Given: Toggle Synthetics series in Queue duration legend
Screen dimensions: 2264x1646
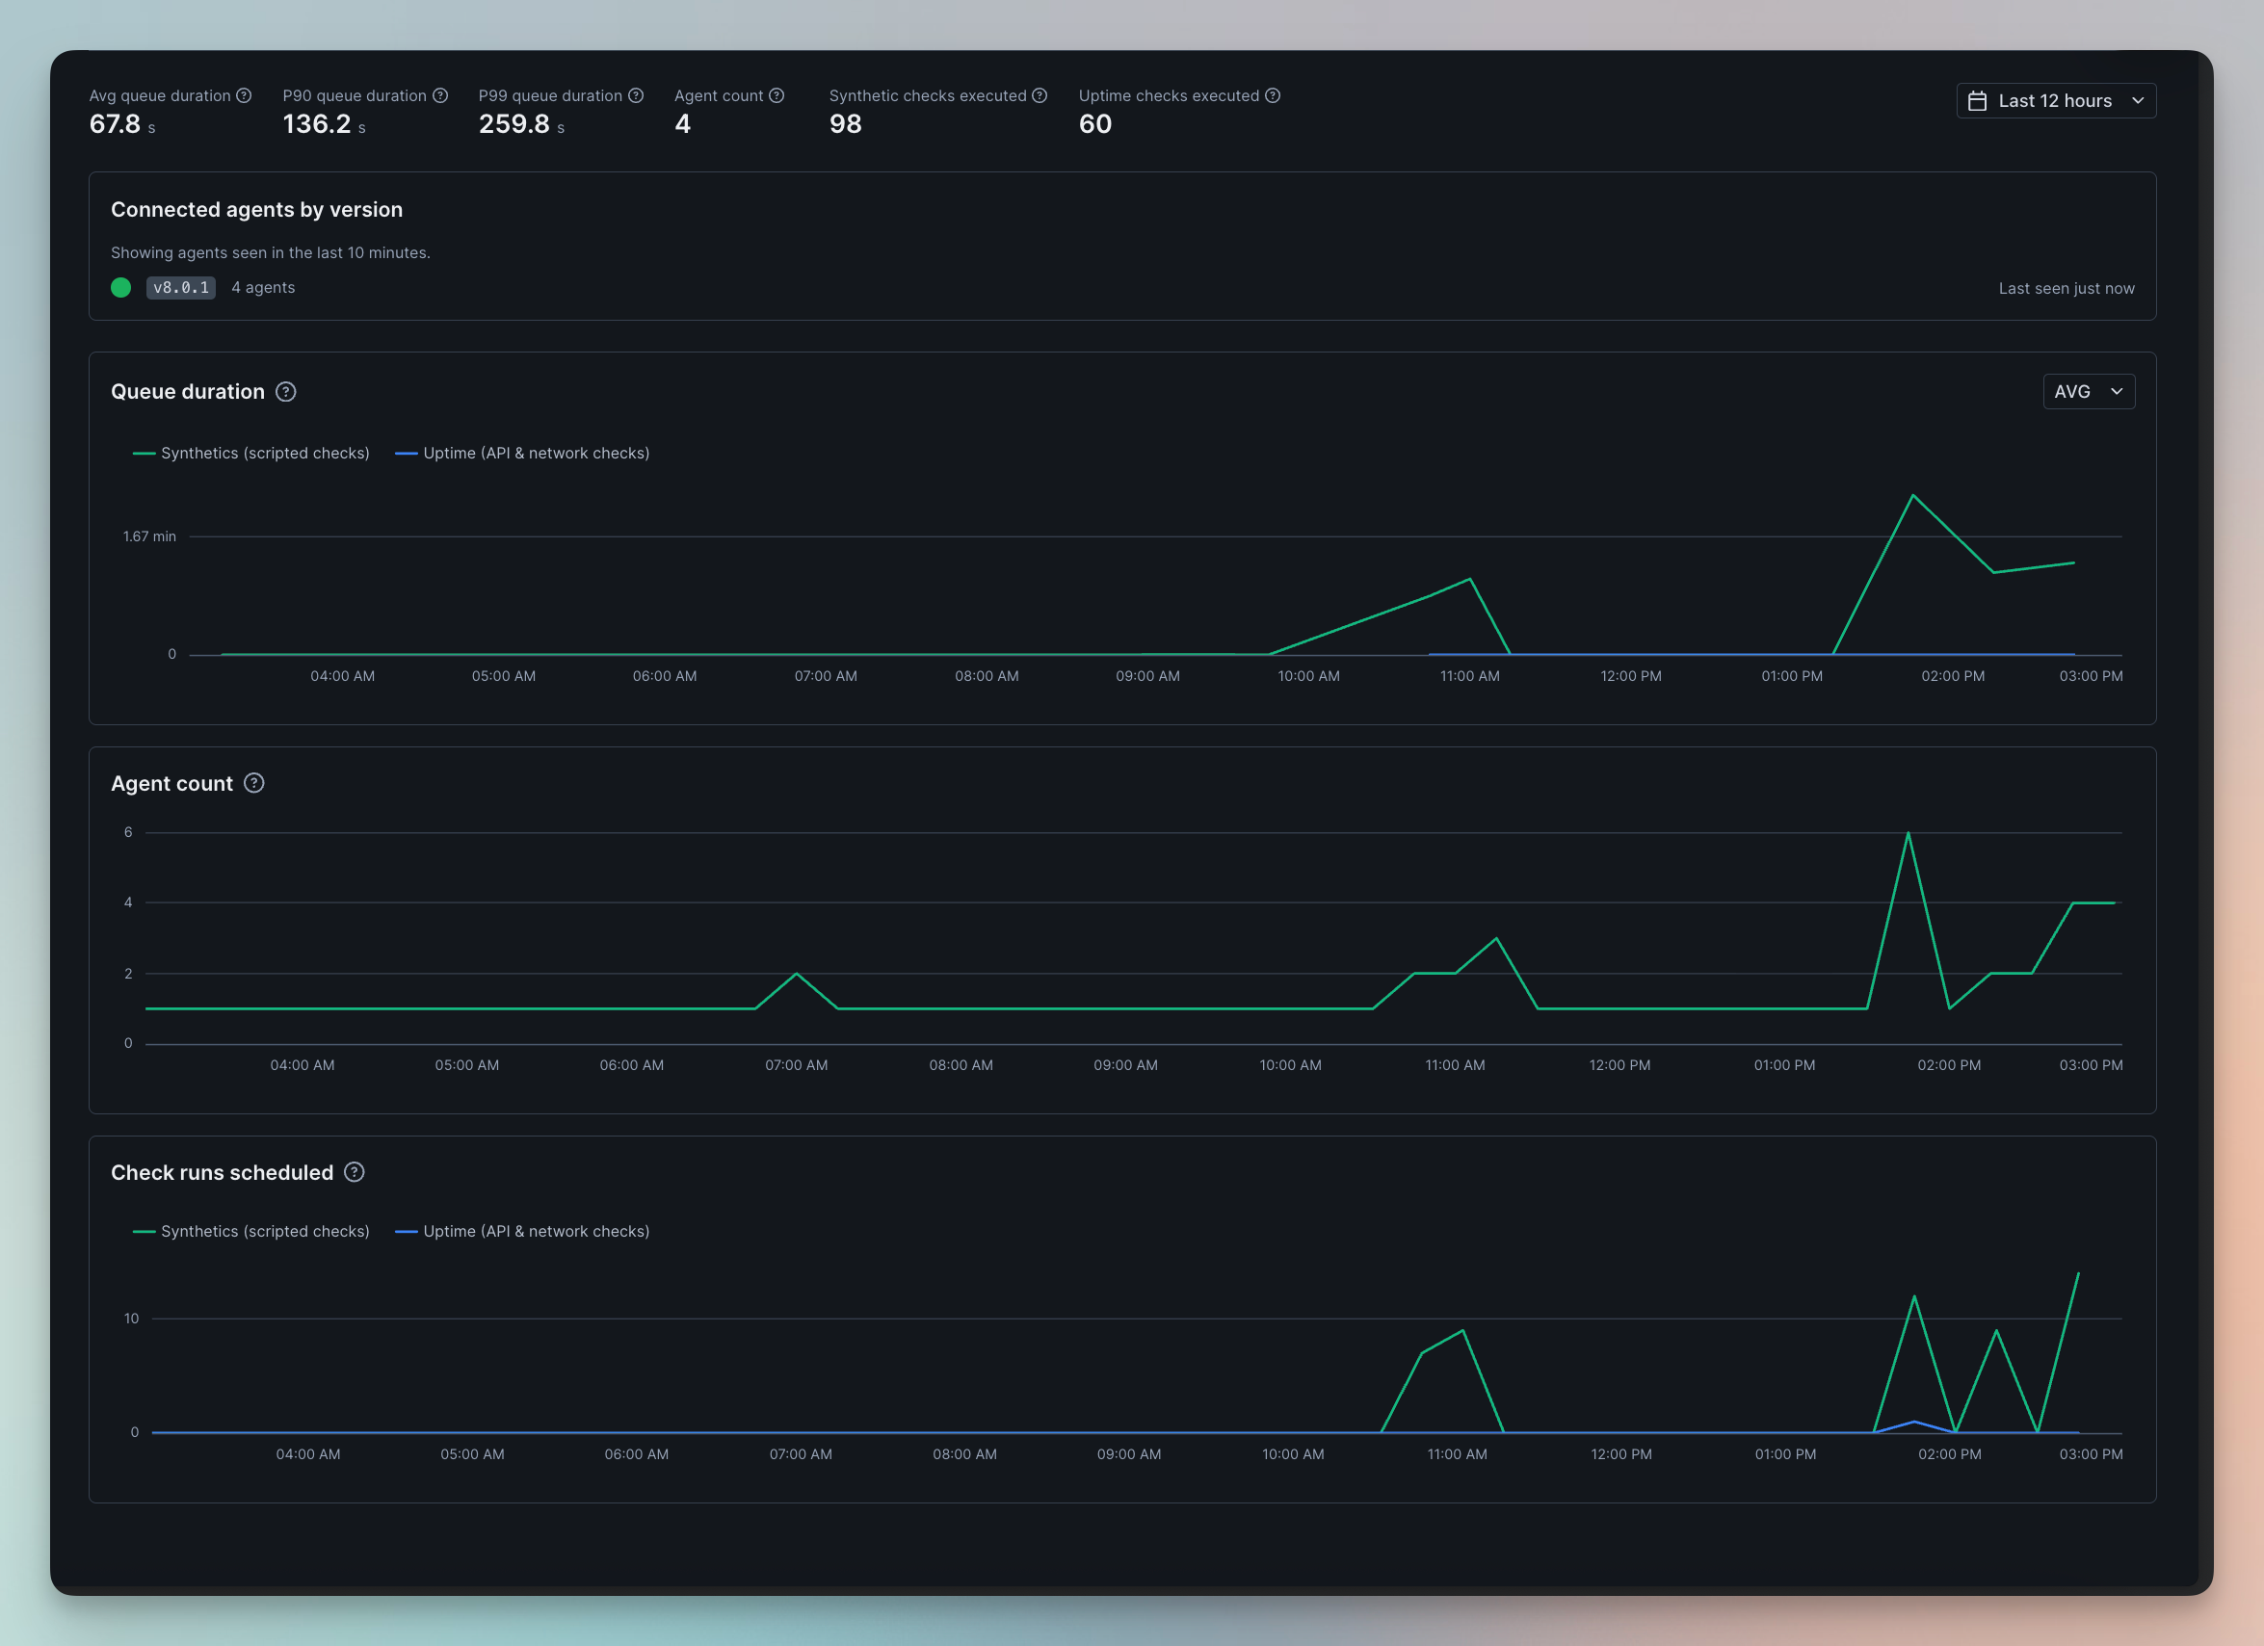Looking at the screenshot, I should (251, 454).
